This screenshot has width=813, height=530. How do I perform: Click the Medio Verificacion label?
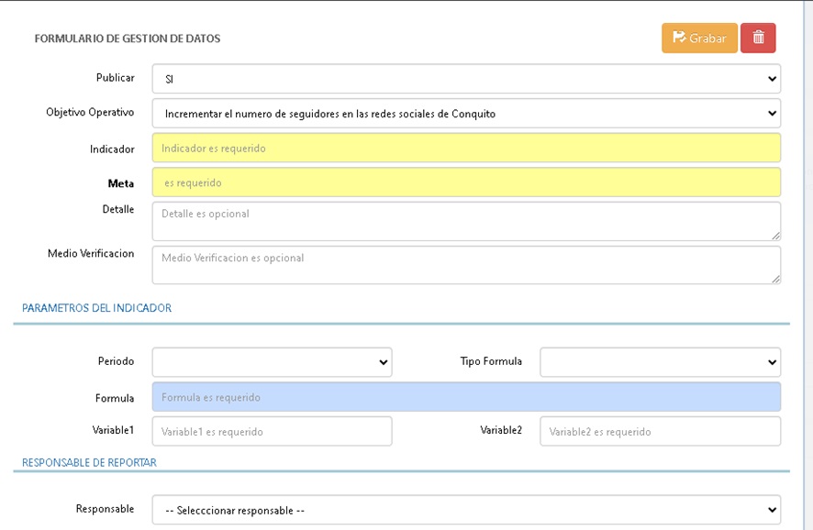pos(91,253)
